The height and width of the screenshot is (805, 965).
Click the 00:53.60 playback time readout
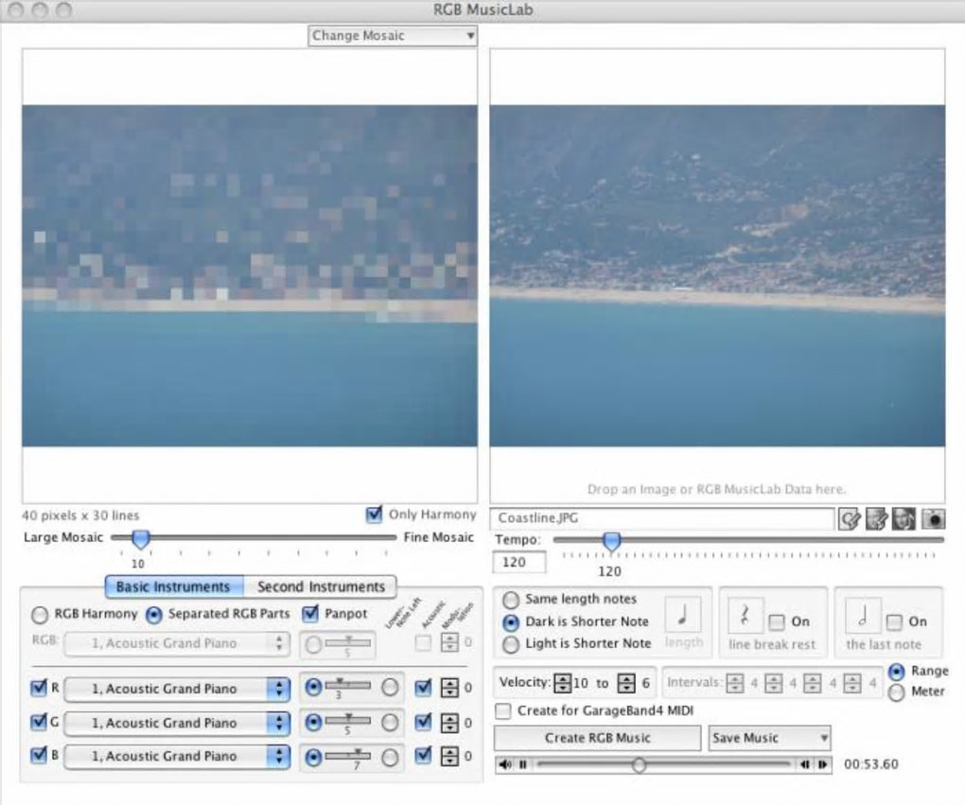(870, 764)
